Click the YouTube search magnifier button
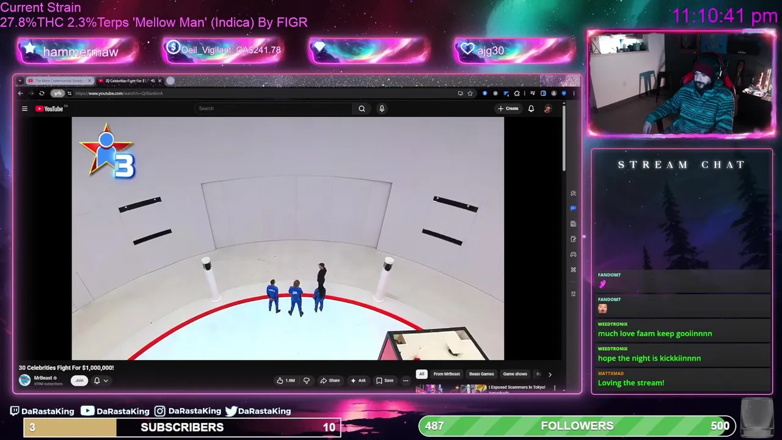The height and width of the screenshot is (440, 782). point(362,109)
